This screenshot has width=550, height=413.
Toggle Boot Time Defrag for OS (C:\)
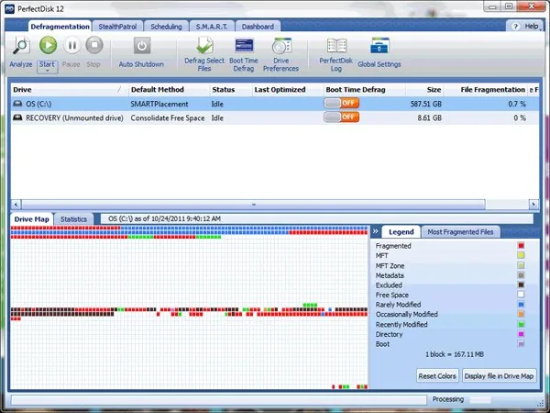(341, 103)
